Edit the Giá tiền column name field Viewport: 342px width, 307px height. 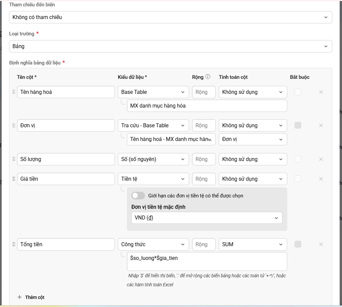click(66, 179)
